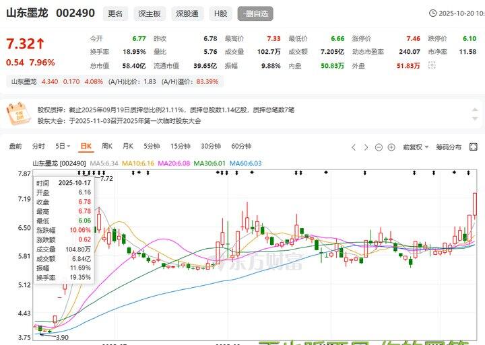Click the MA60:6.03 indicator label

(x=246, y=163)
